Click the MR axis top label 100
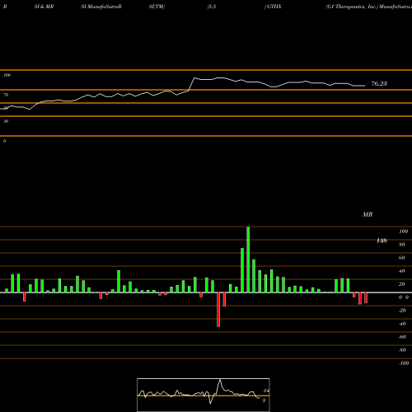The width and height of the screenshot is (412, 412). [x=403, y=232]
